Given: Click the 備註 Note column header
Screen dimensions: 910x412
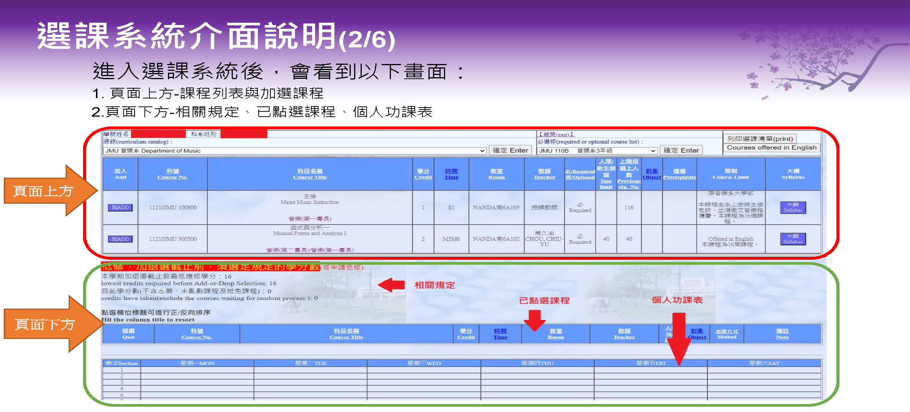Looking at the screenshot, I should point(782,334).
